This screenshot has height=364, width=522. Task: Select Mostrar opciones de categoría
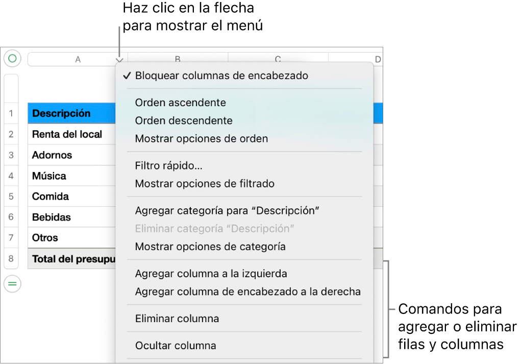click(245, 247)
